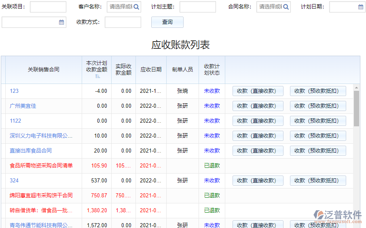Viewport: 366px width, 228px height.
Task: Open contract link 广州美宜佳
Action: tap(23, 106)
